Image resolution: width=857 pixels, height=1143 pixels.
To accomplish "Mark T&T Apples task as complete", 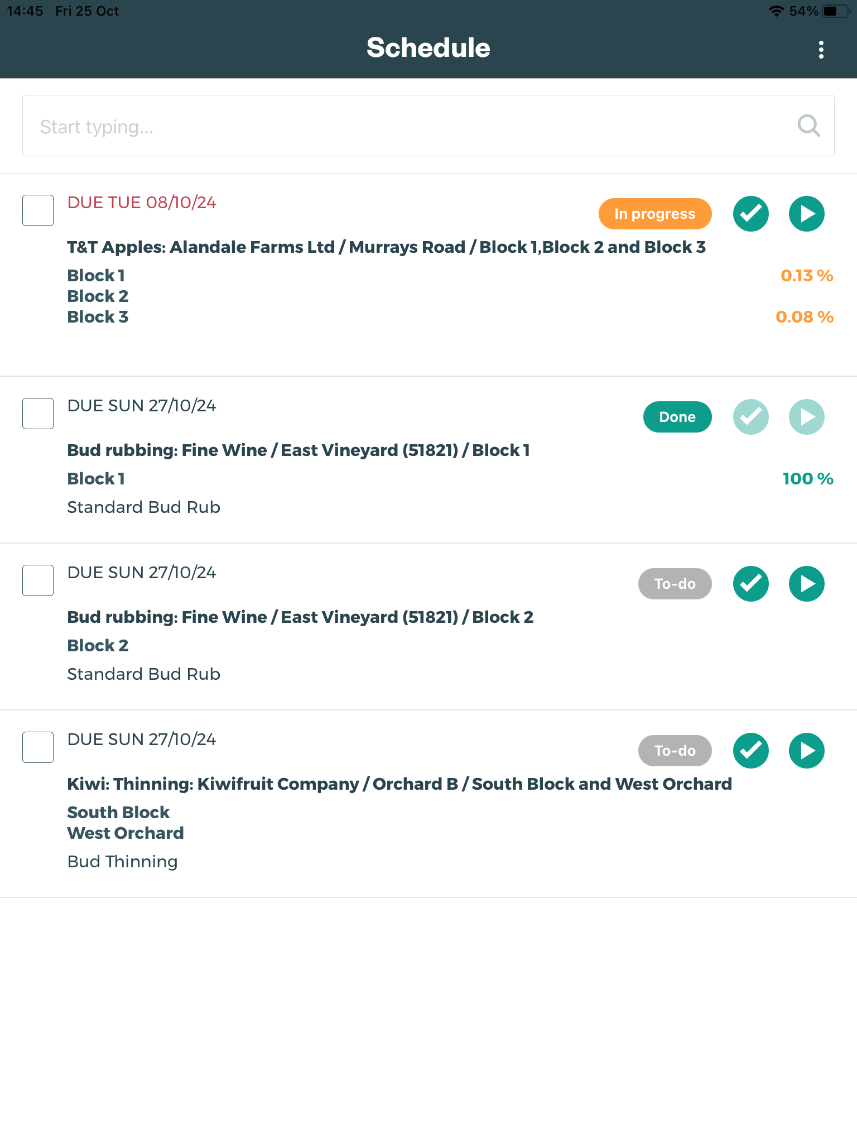I will coord(750,214).
